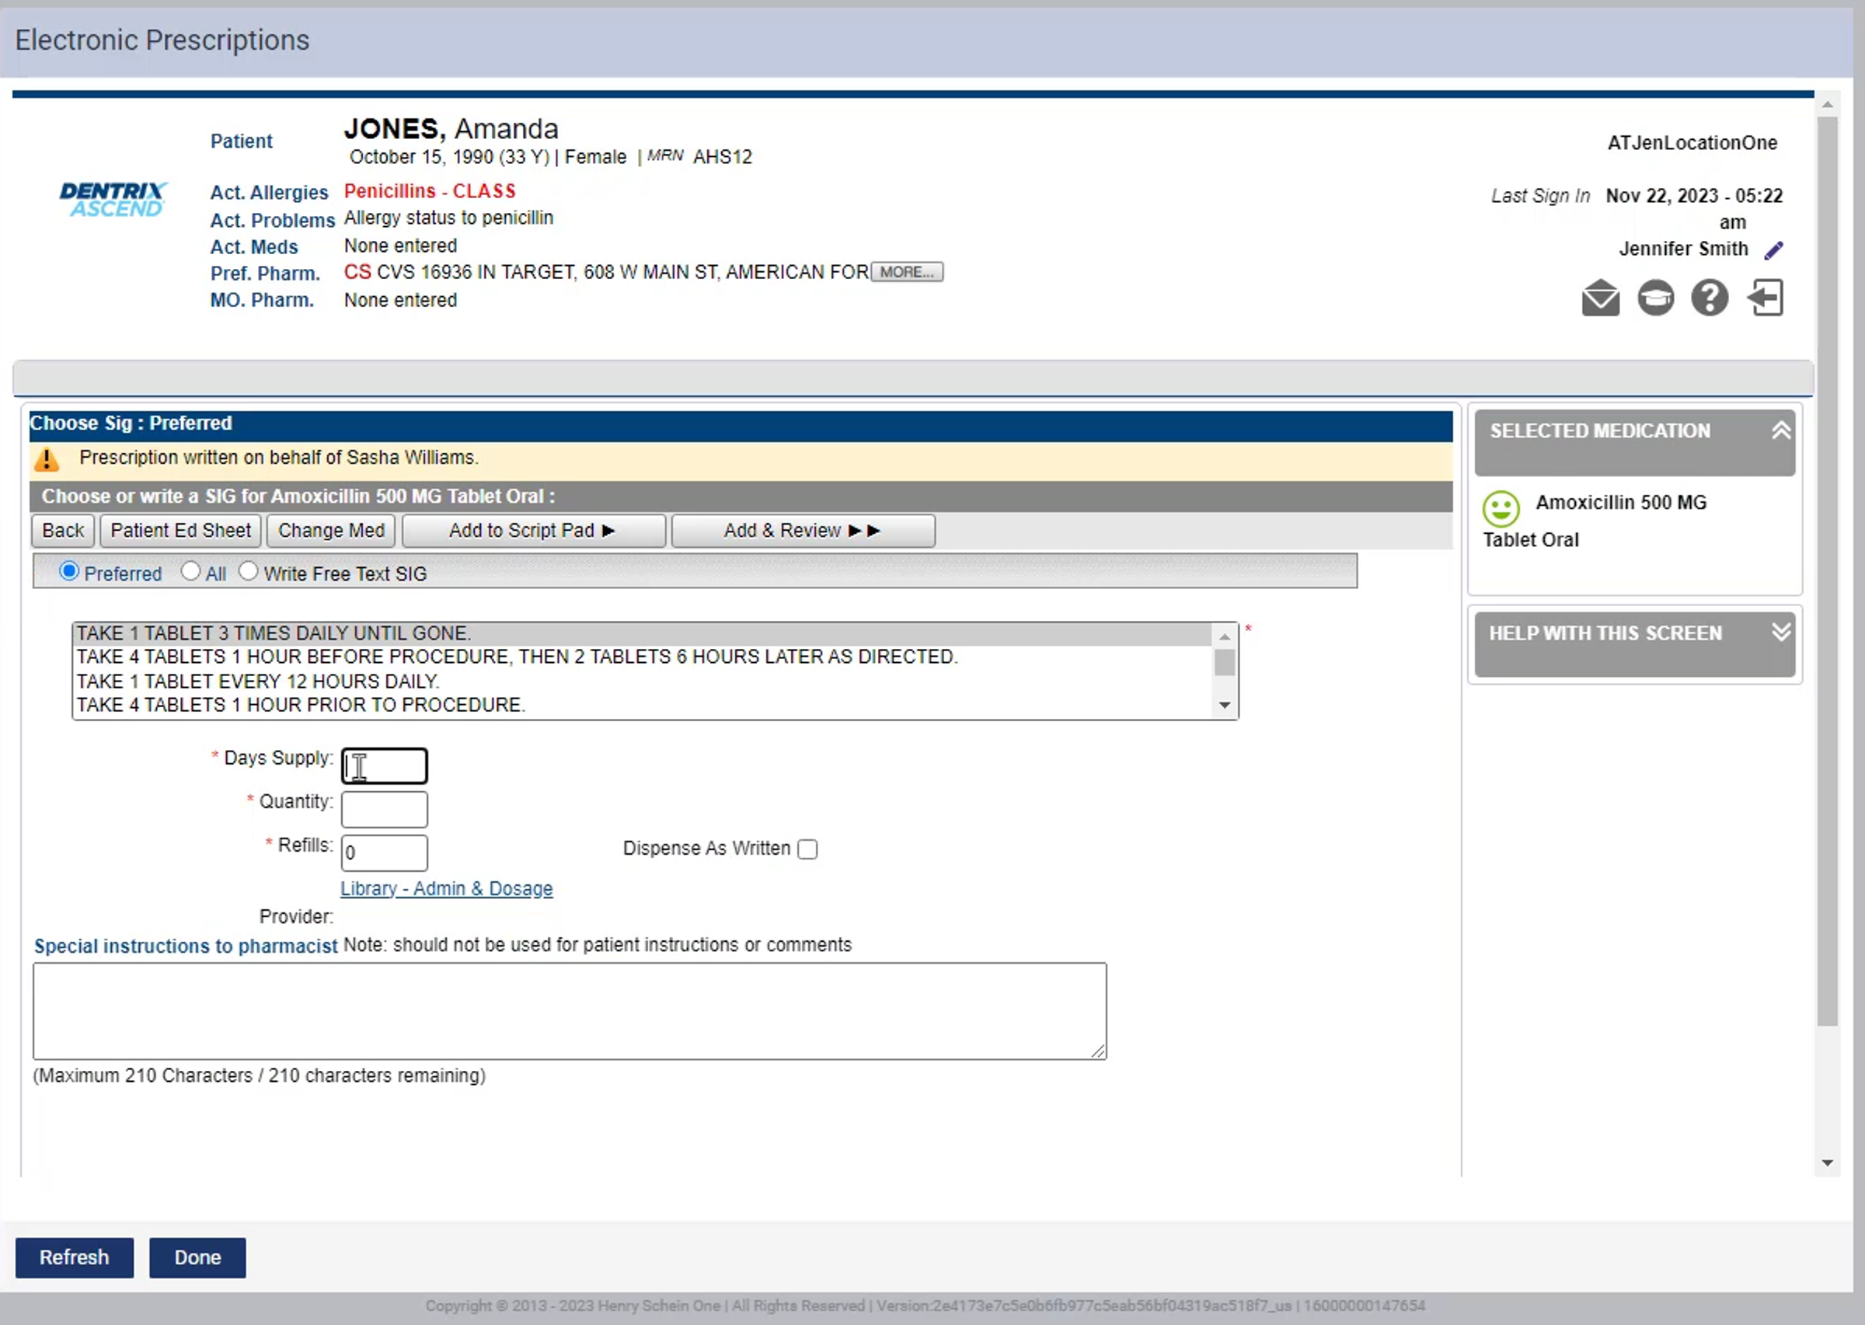
Task: Select sig 'TAKE 4 TABLETS 1 HOUR BEFORE PROCEDURE, THEN 2 TABLETS'
Action: click(x=643, y=657)
